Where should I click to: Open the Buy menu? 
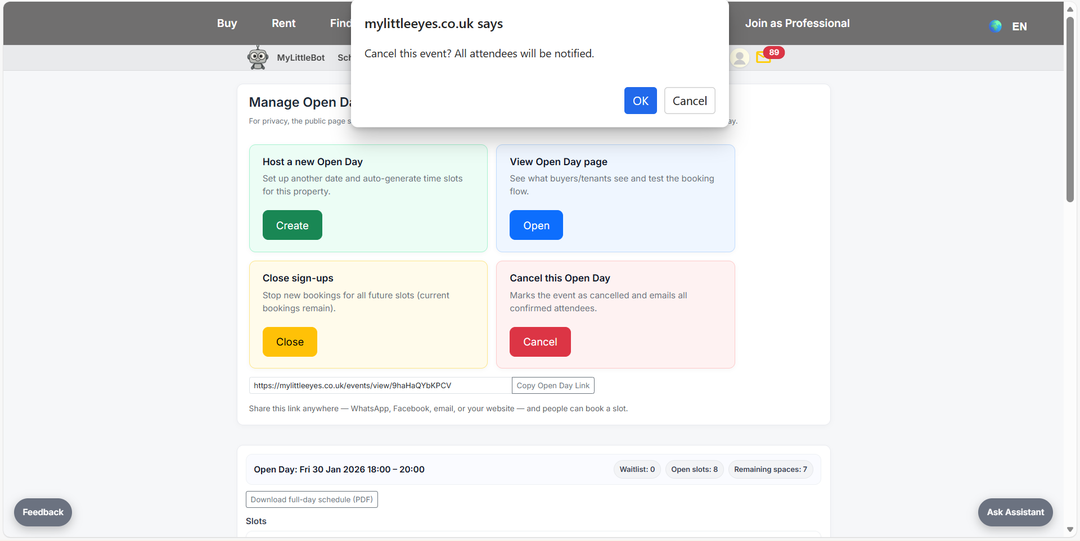(227, 23)
